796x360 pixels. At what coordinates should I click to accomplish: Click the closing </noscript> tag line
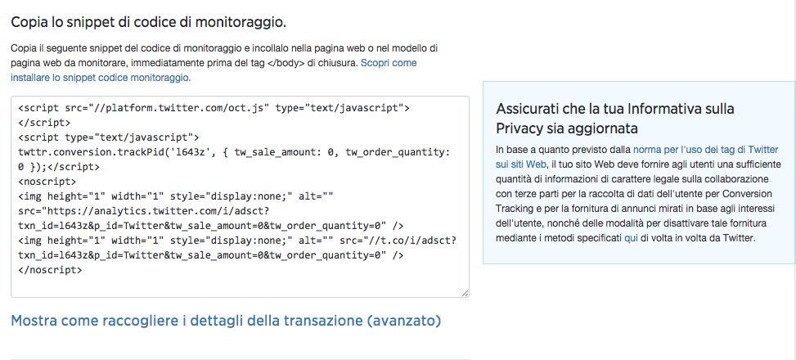tap(50, 270)
